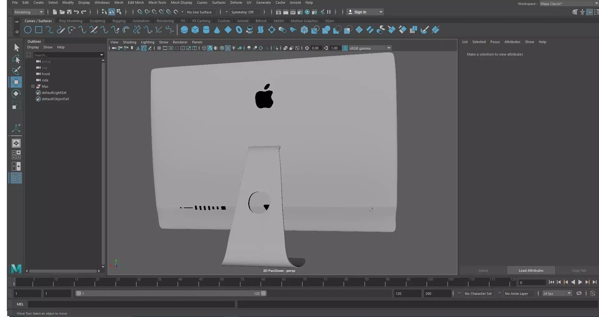Toggle use all lights in viewport
The image size is (599, 317).
pos(234,48)
